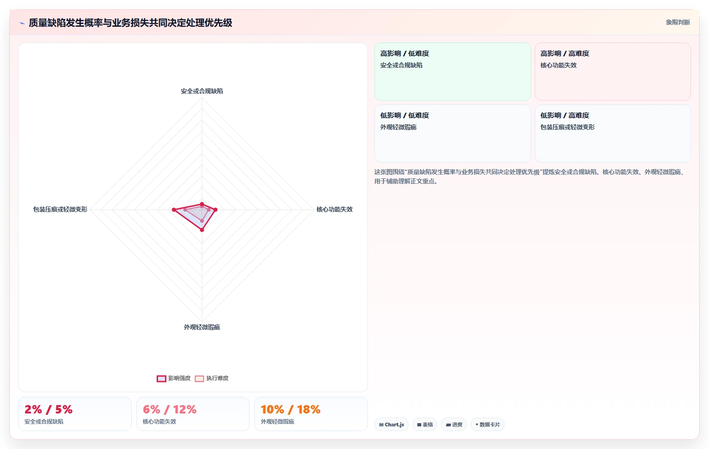Click the 外观轻微瑕疵 radar axis label
This screenshot has height=449, width=709.
(x=202, y=327)
